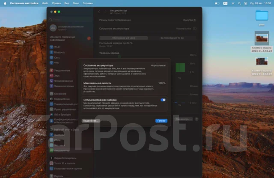
Task: Open the Вид menu
Action: pyautogui.click(x=67, y=3)
